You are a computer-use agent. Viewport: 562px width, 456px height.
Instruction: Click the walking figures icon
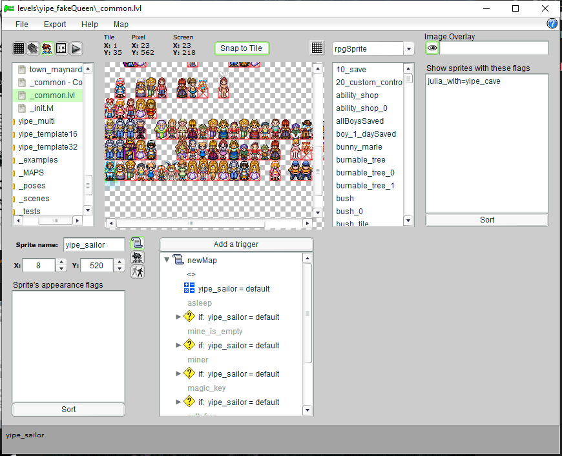click(137, 272)
